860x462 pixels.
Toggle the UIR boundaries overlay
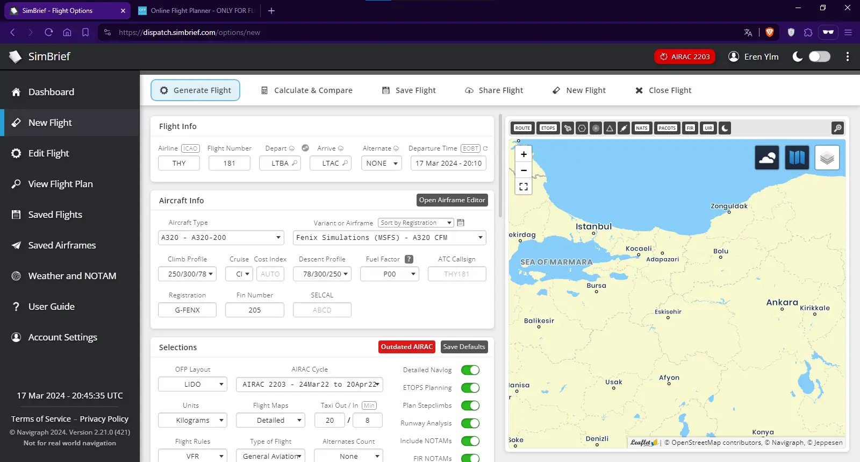[708, 128]
